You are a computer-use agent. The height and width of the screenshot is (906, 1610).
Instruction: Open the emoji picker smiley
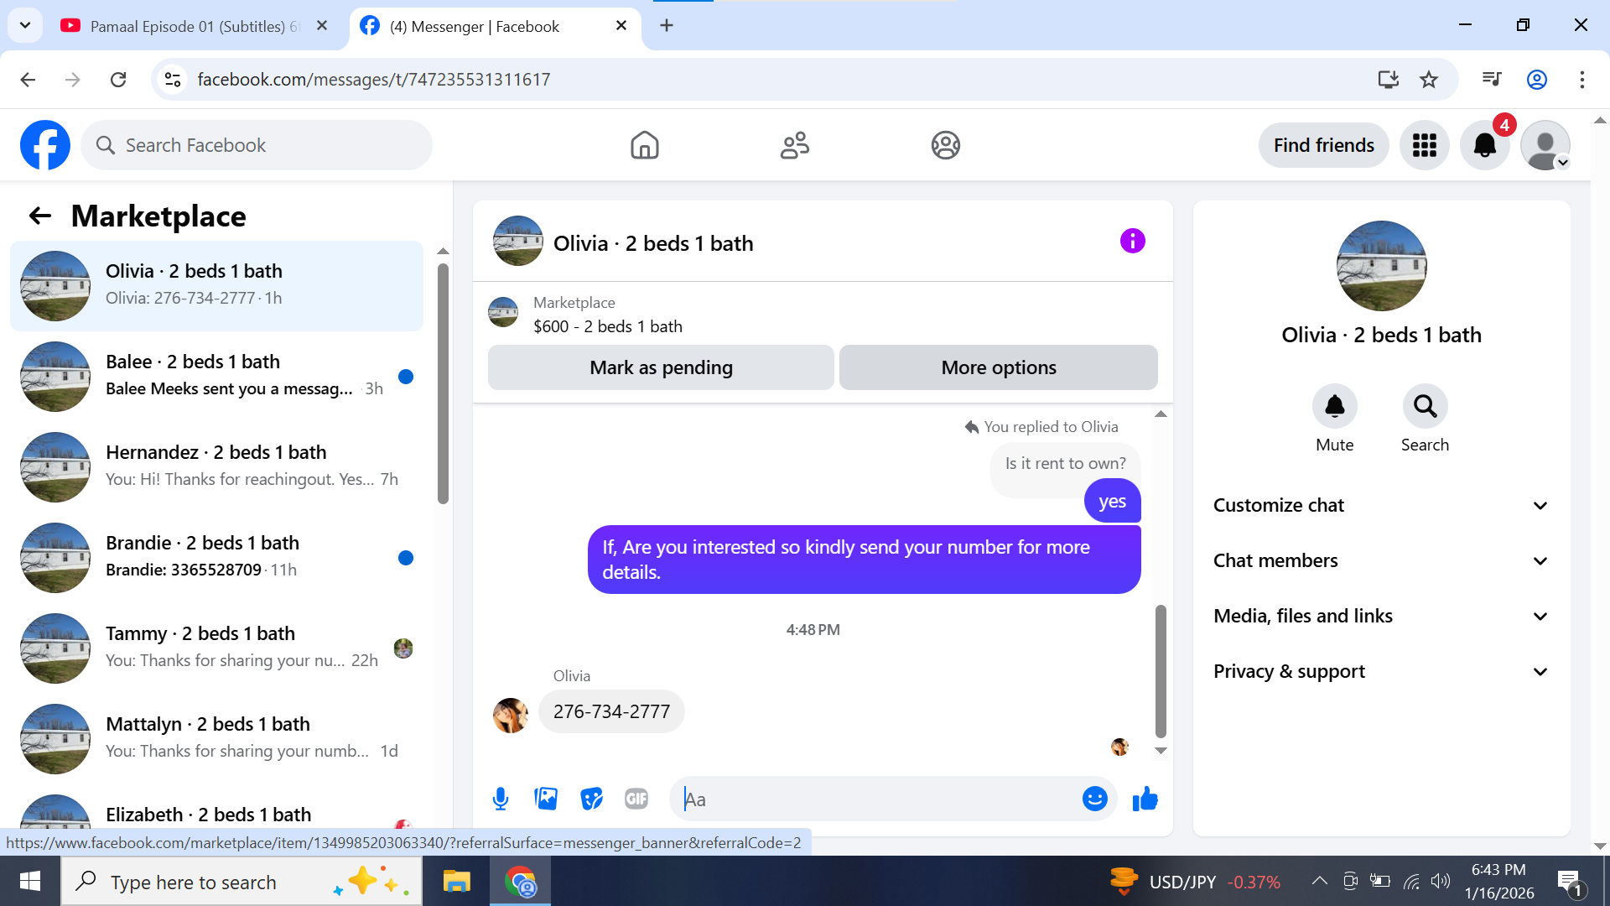click(1094, 799)
